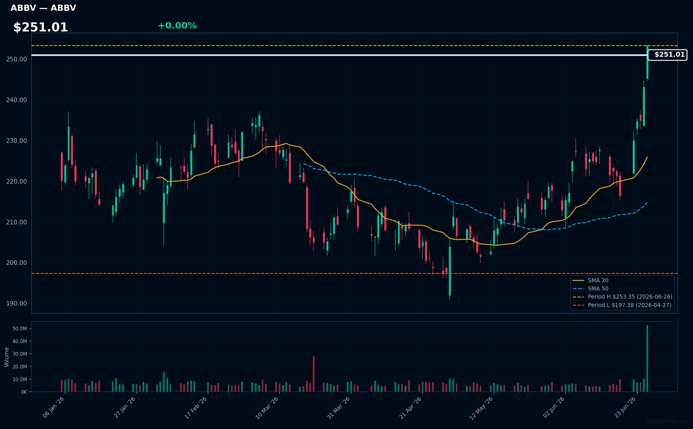
Task: Click the 210.00 price axis label
Action: tap(16, 222)
